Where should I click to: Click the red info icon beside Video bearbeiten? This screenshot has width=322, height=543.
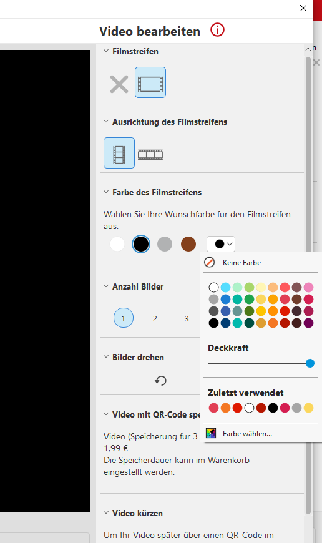pyautogui.click(x=217, y=30)
